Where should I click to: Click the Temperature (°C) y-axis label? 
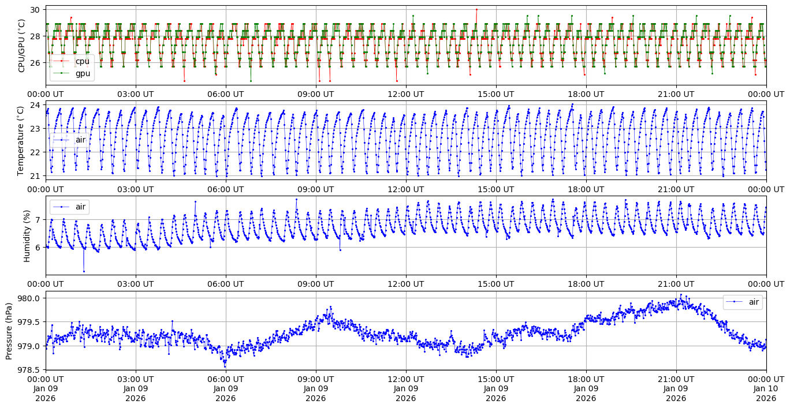point(22,140)
